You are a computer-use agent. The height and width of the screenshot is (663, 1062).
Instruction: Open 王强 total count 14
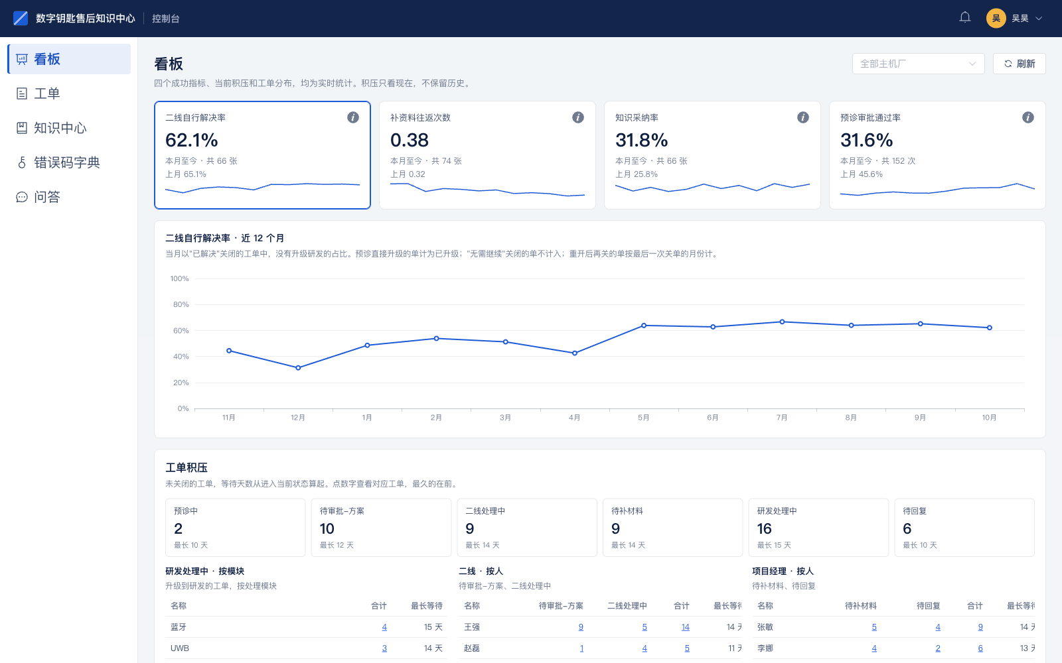click(x=686, y=627)
